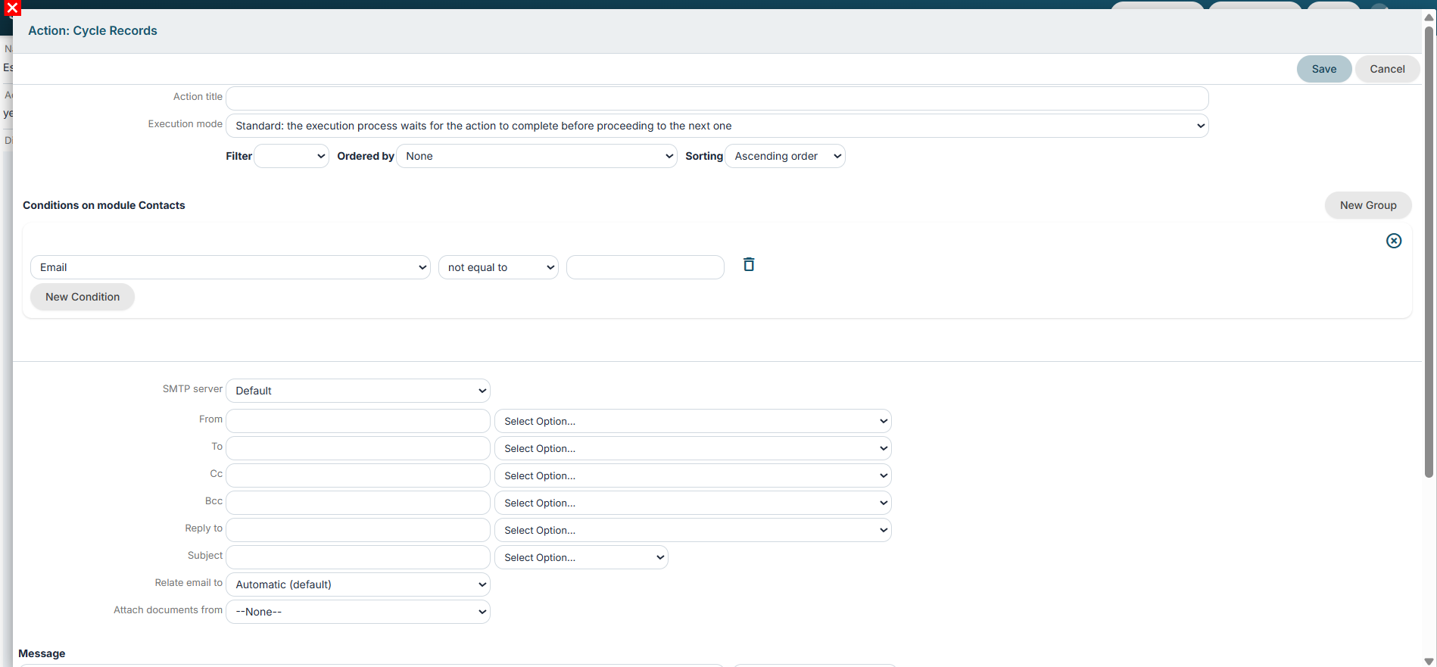Change the 'not equal to' operator dropdown
The width and height of the screenshot is (1437, 667).
498,267
